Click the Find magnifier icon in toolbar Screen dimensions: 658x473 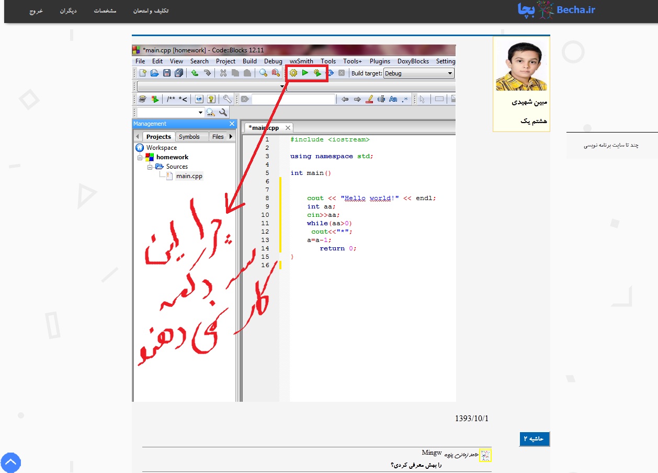pos(264,73)
